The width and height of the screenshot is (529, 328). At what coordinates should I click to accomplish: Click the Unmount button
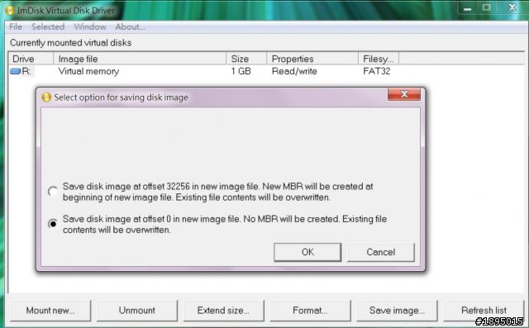(137, 311)
